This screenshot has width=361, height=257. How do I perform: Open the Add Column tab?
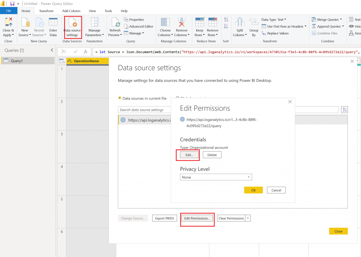point(71,11)
